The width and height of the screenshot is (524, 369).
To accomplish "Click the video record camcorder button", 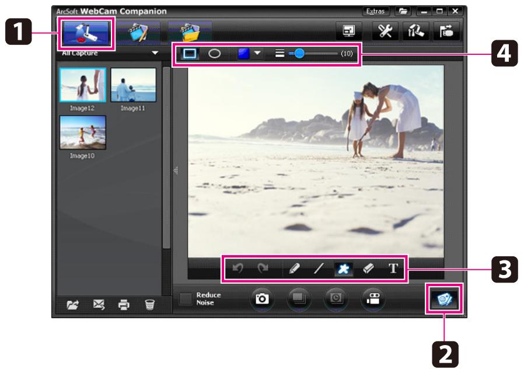I will [x=373, y=298].
